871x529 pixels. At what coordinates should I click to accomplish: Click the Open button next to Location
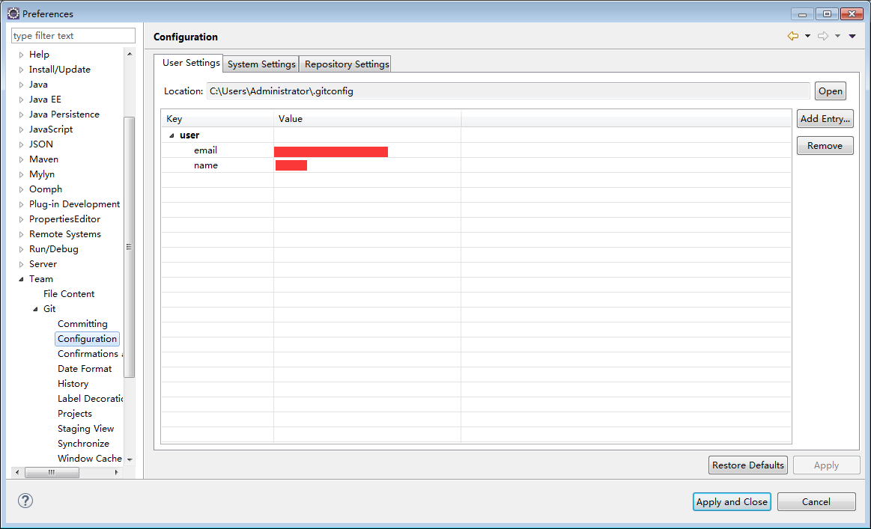point(831,91)
